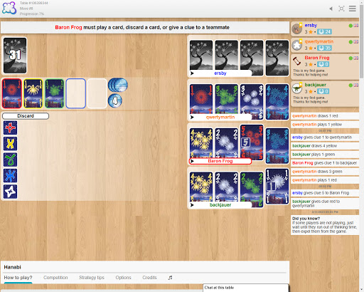Select the red 1 firework pile

point(11,93)
